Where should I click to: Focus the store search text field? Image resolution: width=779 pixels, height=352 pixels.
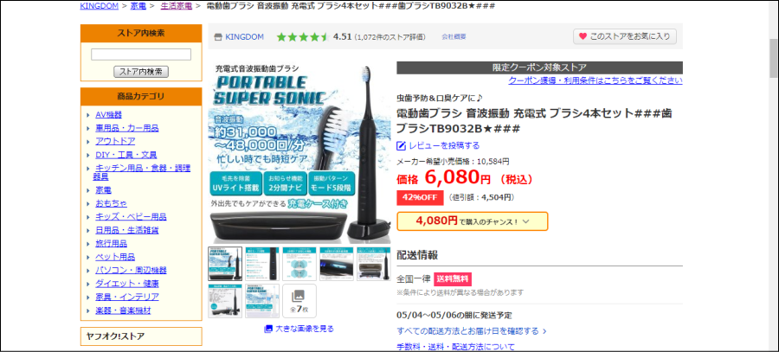pos(141,54)
